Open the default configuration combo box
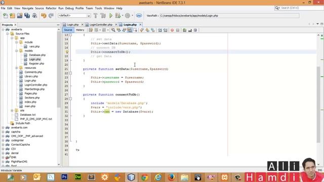 74,16
